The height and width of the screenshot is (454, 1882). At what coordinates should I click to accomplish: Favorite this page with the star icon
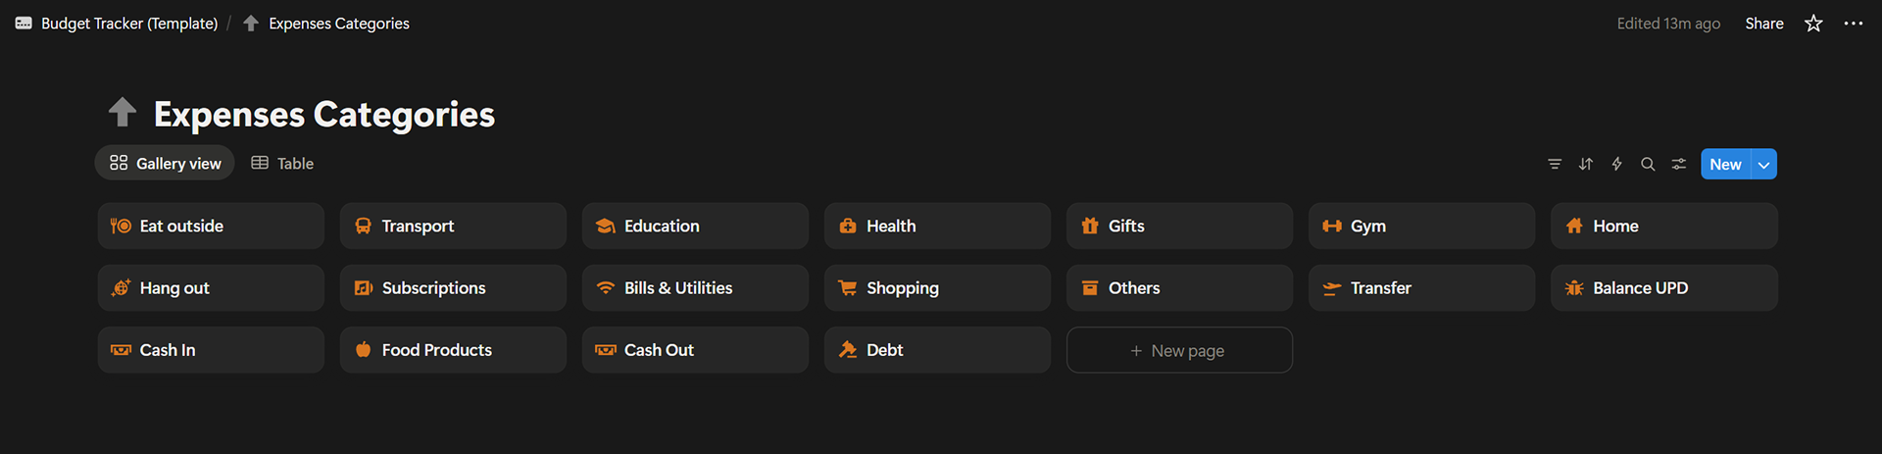tap(1813, 24)
